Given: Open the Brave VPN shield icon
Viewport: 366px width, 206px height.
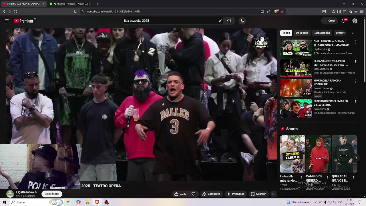Looking at the screenshot, I should (356, 11).
